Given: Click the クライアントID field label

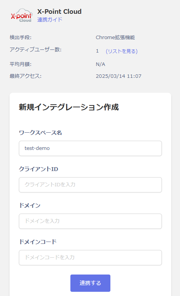Looking at the screenshot, I should (38, 169).
